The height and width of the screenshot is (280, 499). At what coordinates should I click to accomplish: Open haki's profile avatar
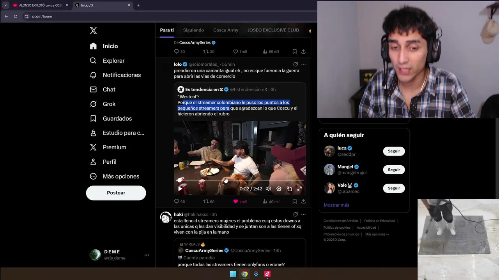[166, 217]
